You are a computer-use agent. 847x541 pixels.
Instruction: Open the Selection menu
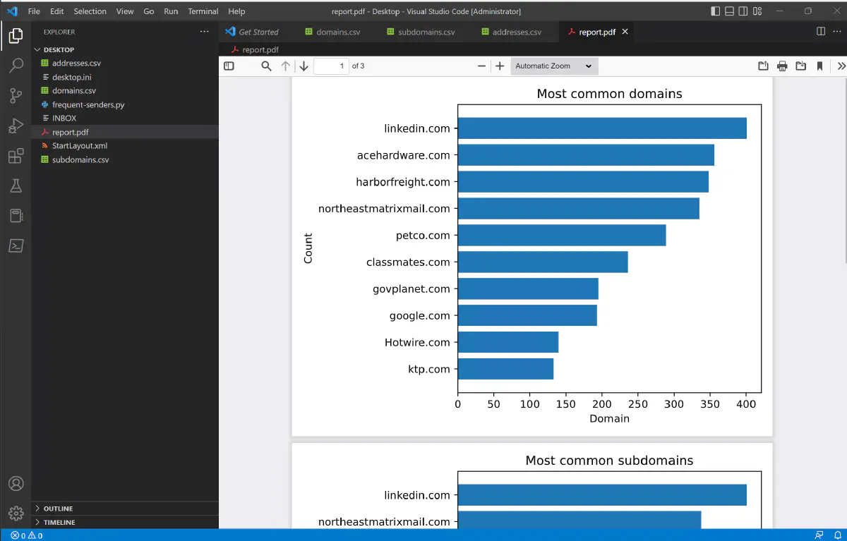[90, 11]
